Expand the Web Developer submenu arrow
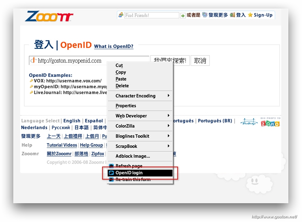 pyautogui.click(x=168, y=116)
